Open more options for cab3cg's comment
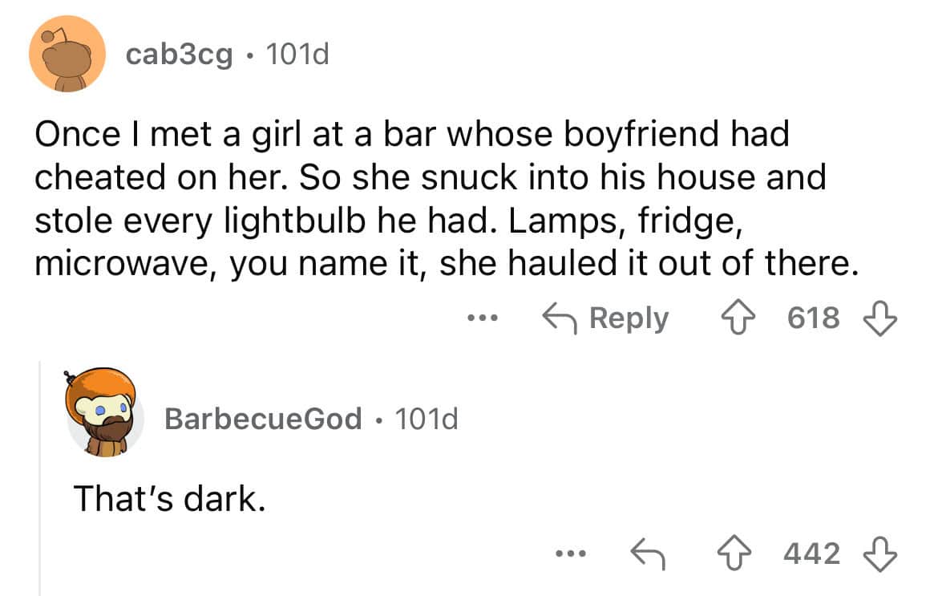Screen dimensions: 938x596 pos(483,318)
